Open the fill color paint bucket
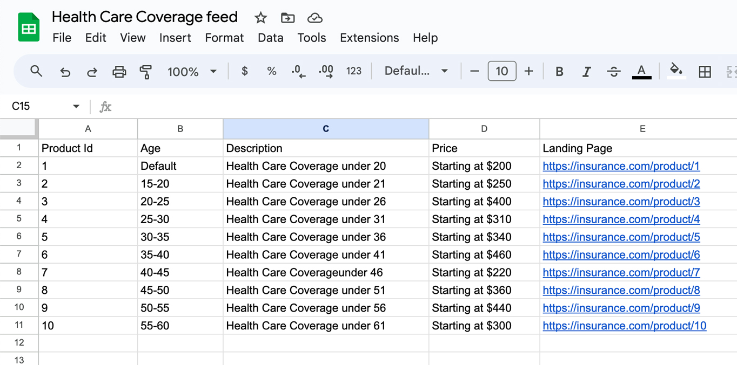 coord(676,71)
